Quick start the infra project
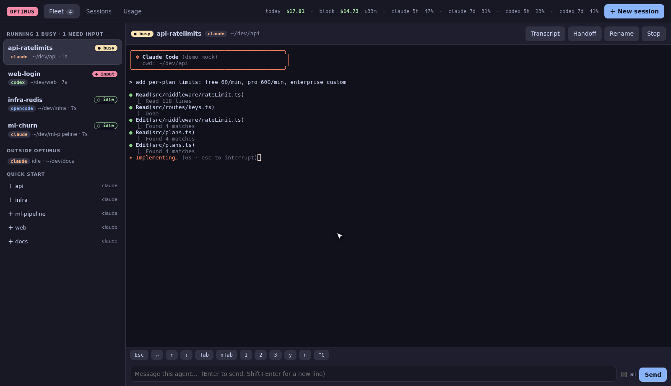The width and height of the screenshot is (671, 386). (62, 200)
